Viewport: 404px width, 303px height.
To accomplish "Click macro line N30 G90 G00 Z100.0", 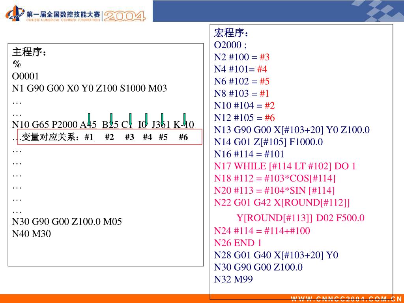I will (258, 267).
